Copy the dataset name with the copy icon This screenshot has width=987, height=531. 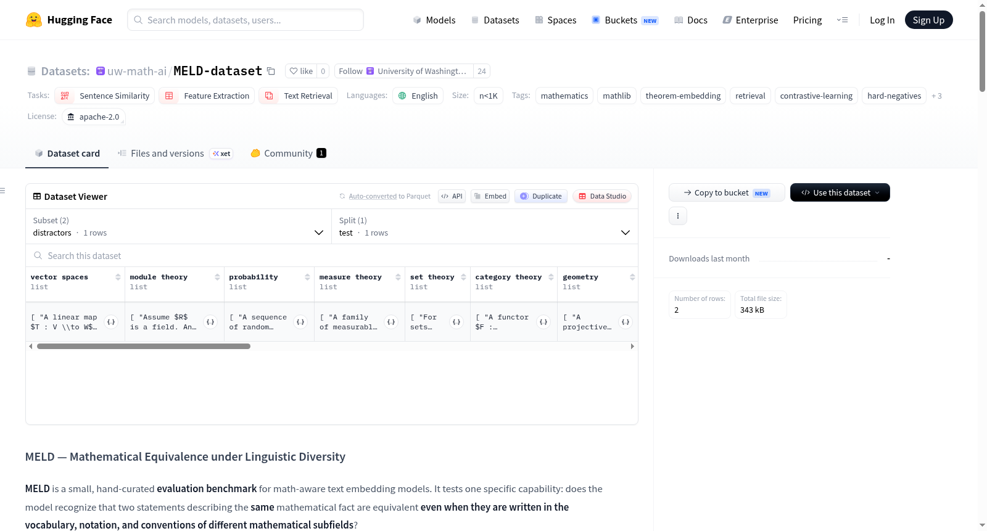[271, 71]
